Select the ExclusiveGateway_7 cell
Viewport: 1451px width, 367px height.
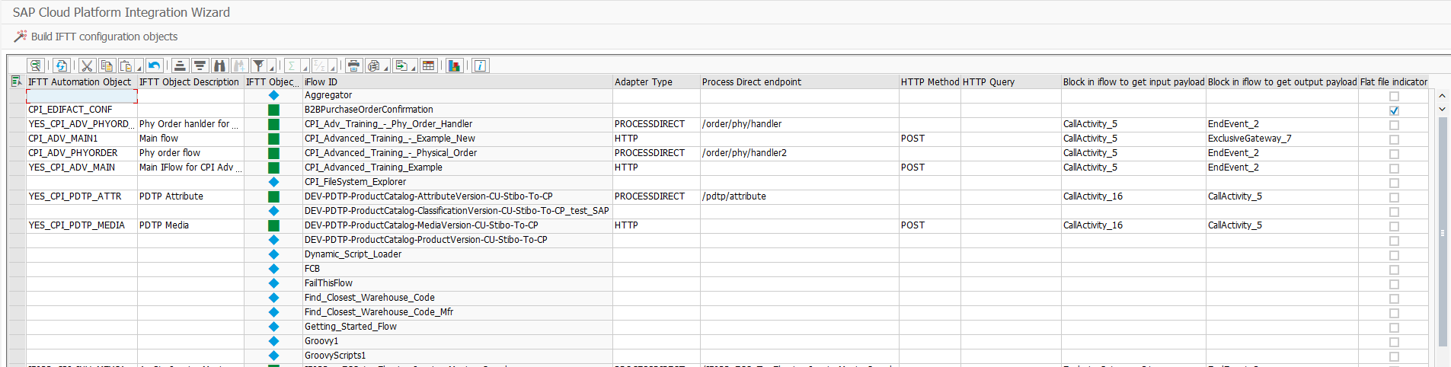1282,139
